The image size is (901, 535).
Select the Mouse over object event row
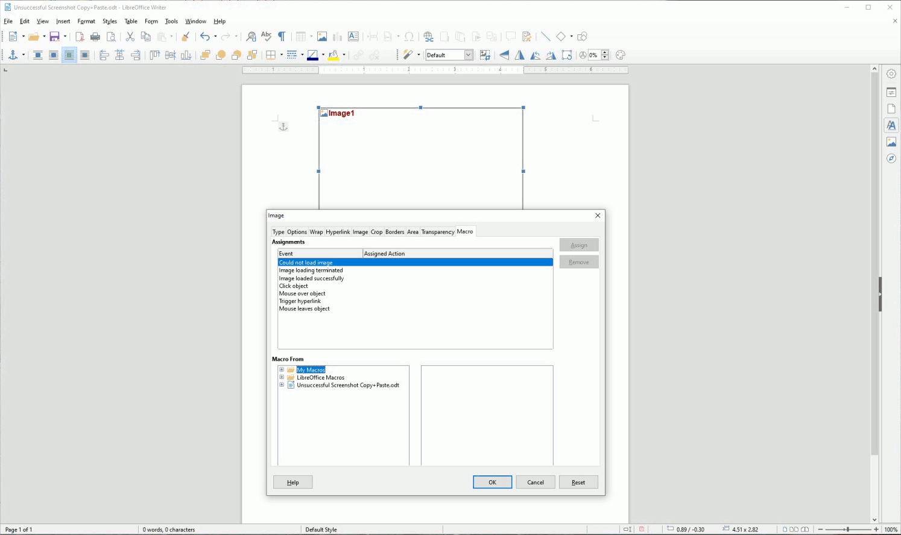coord(415,294)
